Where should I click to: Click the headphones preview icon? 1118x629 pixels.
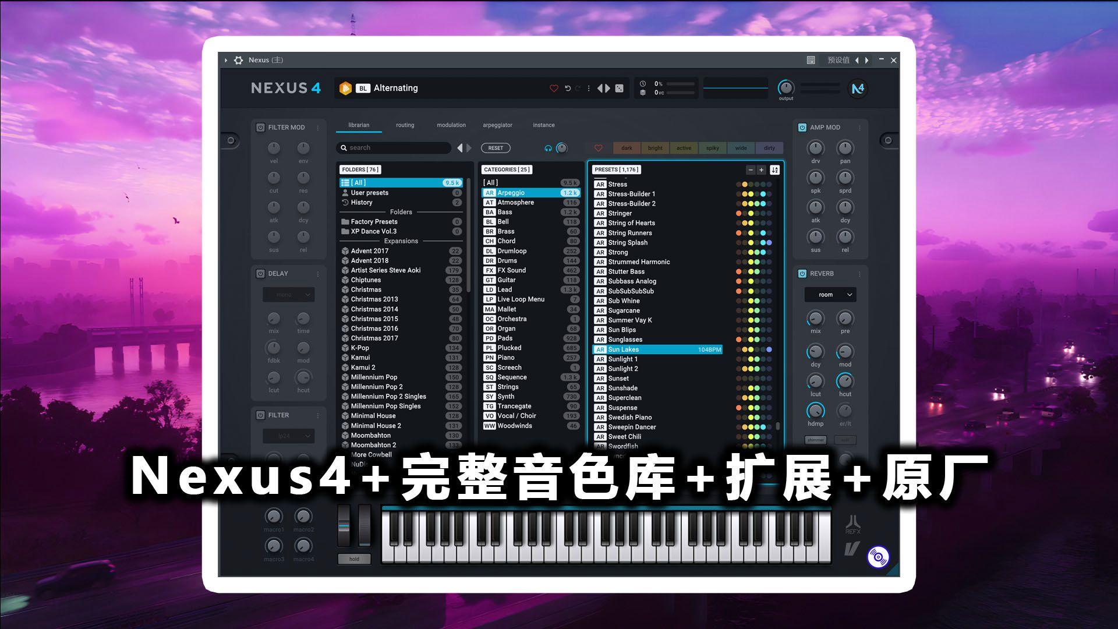tap(548, 148)
